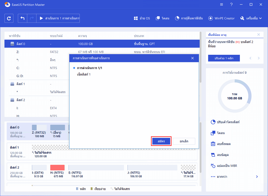The width and height of the screenshot is (268, 196).
Task: Click the ระบบไฟล์ column header
Action: [x=56, y=36]
